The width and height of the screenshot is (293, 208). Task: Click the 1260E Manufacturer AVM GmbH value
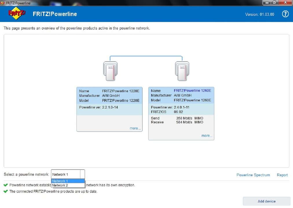pos(183,95)
